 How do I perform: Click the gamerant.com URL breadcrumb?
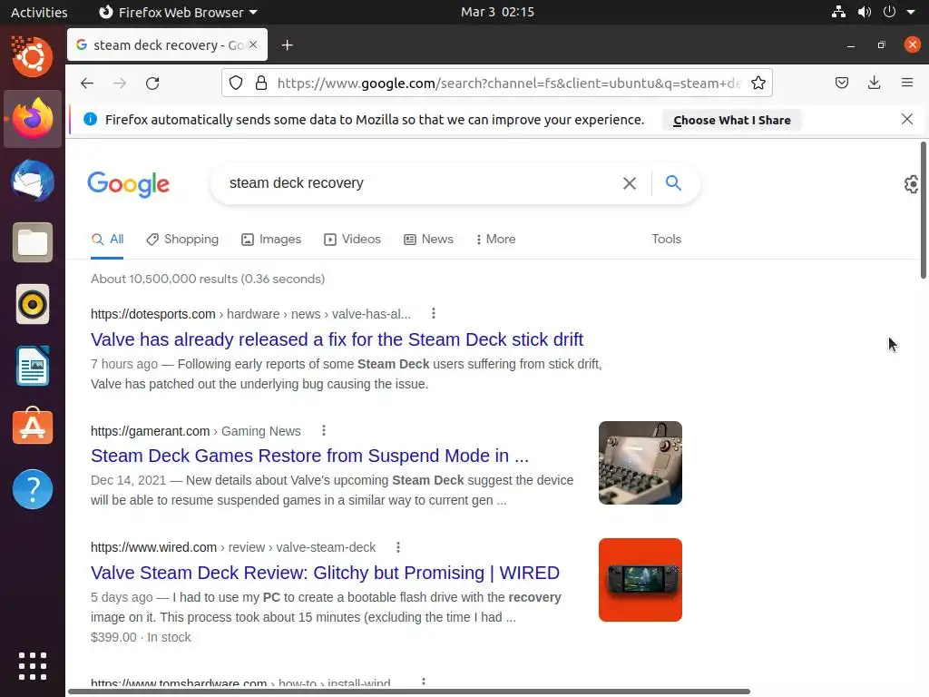click(x=196, y=431)
